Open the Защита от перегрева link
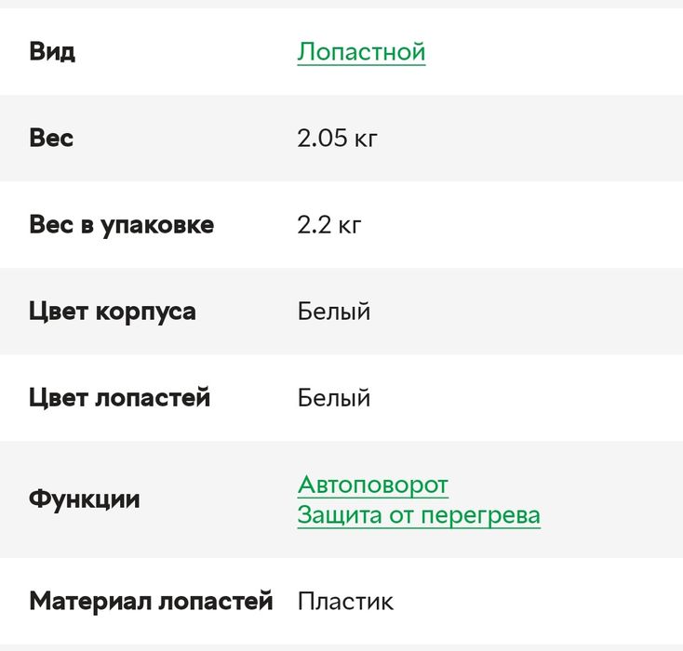683x651 pixels. point(419,514)
